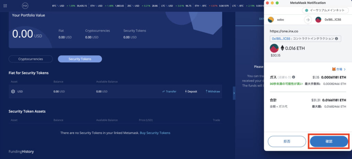
Task: Open the apps grid menu icon
Action: coord(5,6)
